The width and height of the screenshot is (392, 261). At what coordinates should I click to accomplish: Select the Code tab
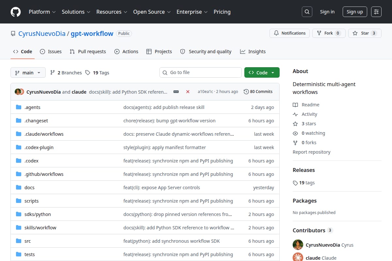(x=23, y=52)
